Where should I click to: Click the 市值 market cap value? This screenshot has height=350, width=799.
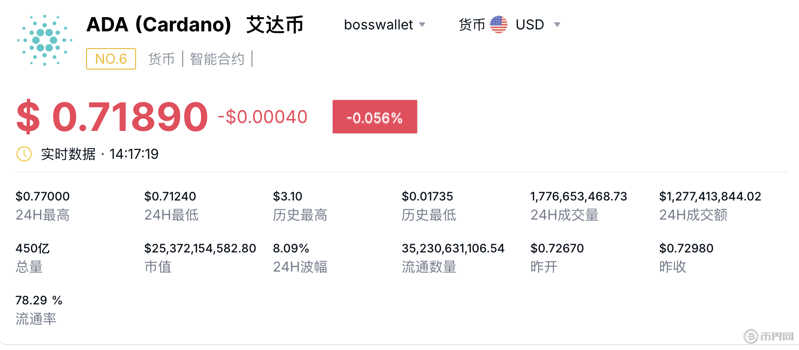[x=200, y=248]
